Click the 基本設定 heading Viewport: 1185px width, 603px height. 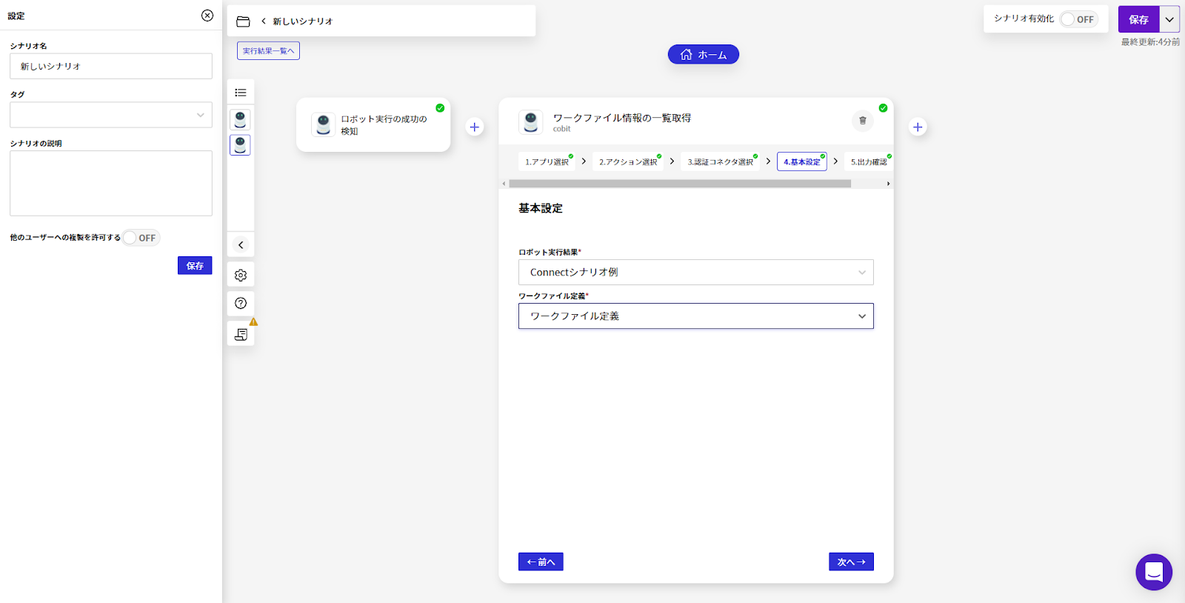(541, 208)
